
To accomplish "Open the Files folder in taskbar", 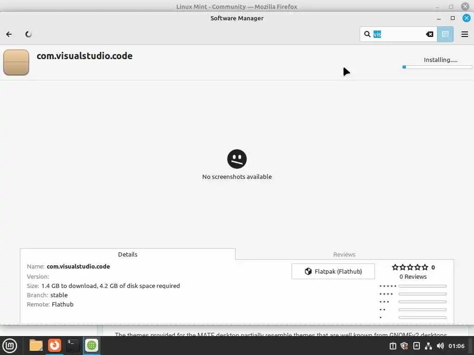I will click(36, 345).
